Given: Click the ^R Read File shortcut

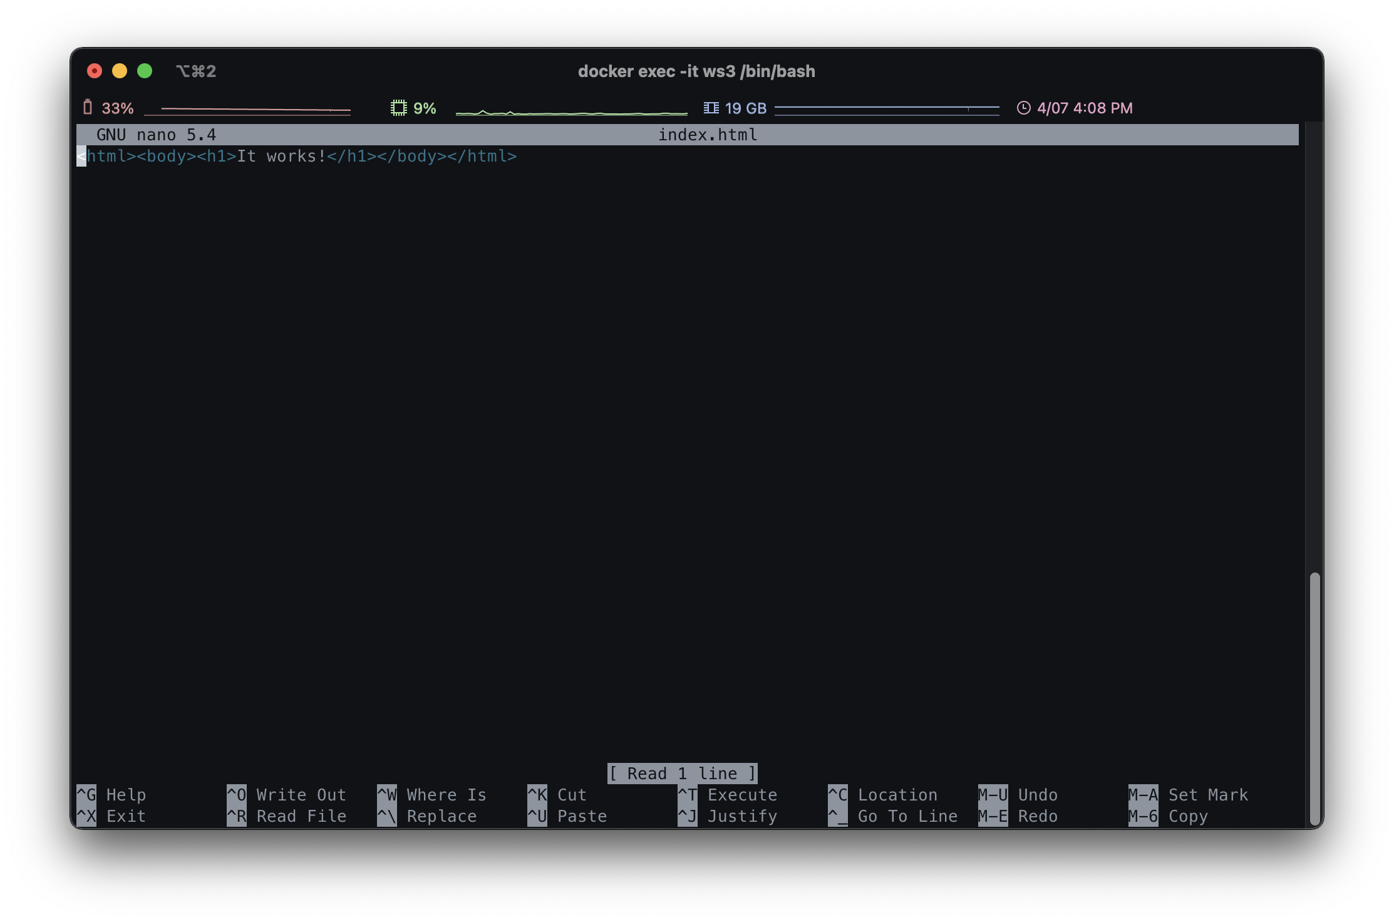Looking at the screenshot, I should point(286,816).
